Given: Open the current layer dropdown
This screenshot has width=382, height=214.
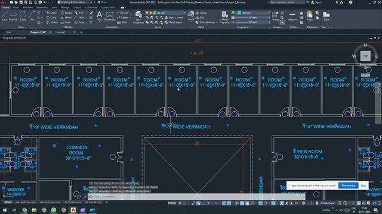Looking at the screenshot, I should 165,13.
